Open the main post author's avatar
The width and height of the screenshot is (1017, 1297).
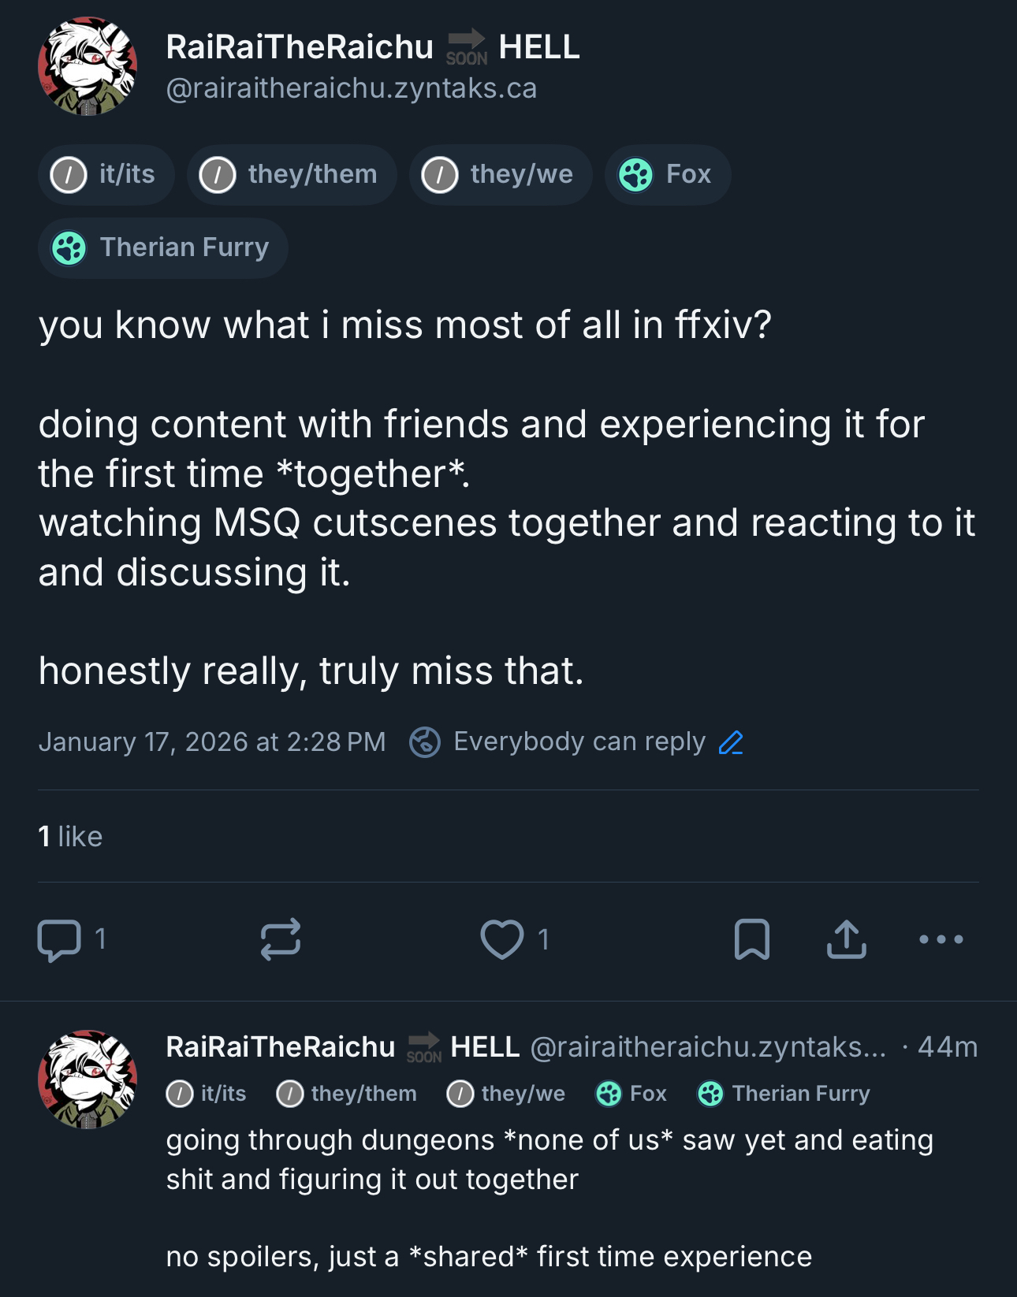pos(88,67)
